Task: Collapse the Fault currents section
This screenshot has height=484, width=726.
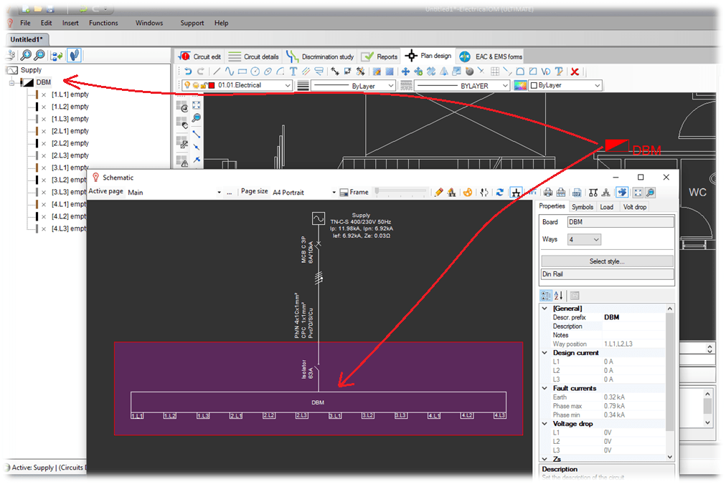Action: coord(544,389)
